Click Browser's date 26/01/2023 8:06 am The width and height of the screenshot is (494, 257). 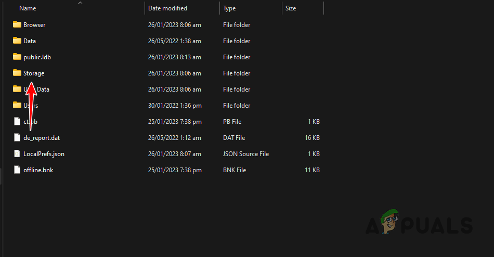pos(175,25)
